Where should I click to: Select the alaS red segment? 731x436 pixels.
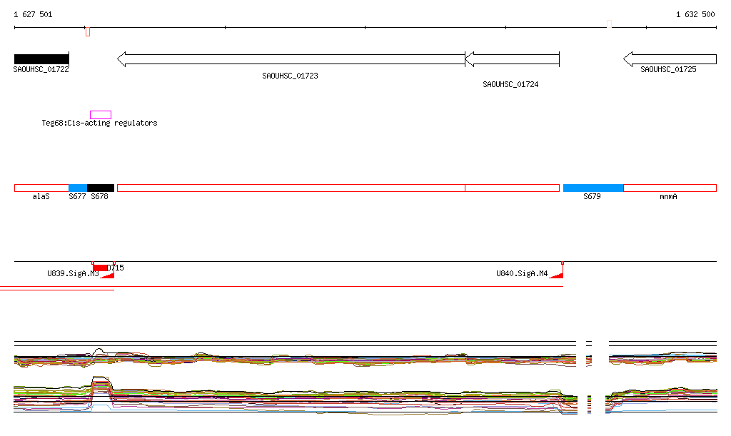tap(41, 188)
